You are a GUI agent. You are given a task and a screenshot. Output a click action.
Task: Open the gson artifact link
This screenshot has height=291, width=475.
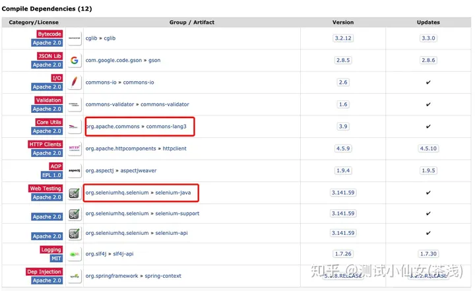point(154,60)
